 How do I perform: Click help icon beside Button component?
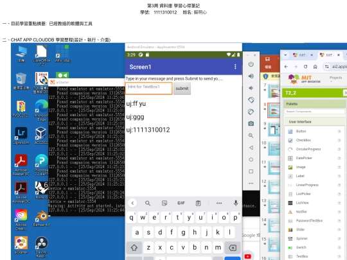[x=339, y=132]
